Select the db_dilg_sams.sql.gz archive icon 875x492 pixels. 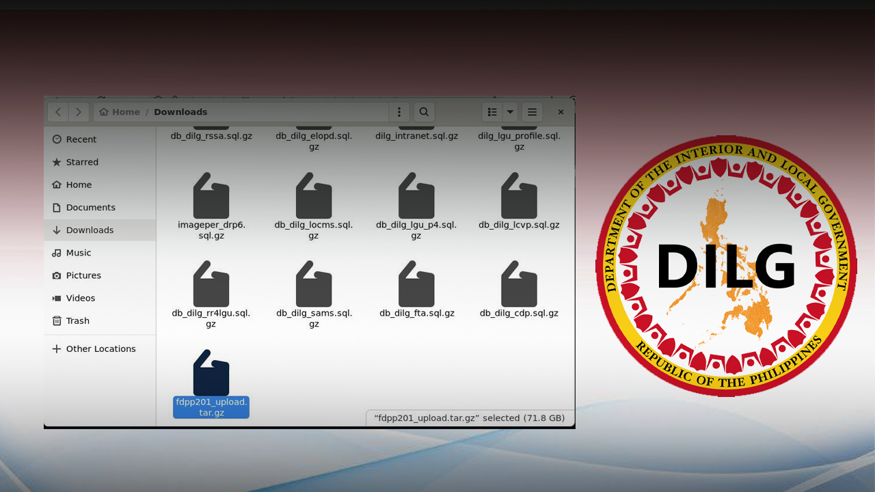click(314, 284)
